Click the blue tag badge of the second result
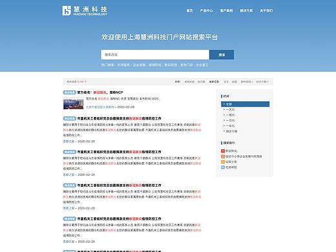This screenshot has width=336, height=252. coord(69,118)
